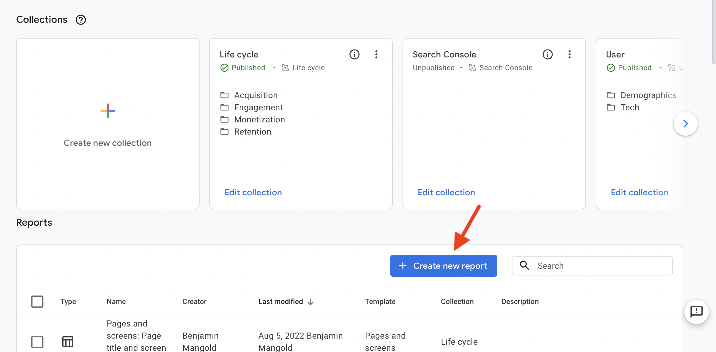Viewport: 716px width, 352px height.
Task: Select all reports with header checkbox
Action: (37, 301)
